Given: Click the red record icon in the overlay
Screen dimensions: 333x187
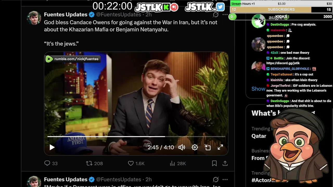Looking at the screenshot, I should point(175,7).
